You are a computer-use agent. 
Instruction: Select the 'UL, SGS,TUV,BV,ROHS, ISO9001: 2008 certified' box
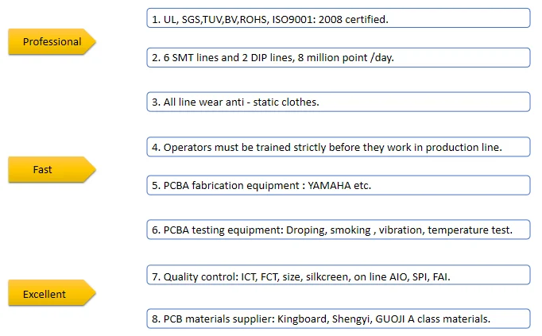339,18
